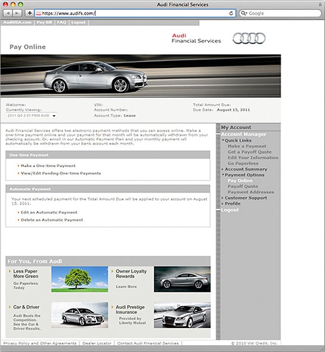Click the Google search field

pyautogui.click(x=280, y=13)
